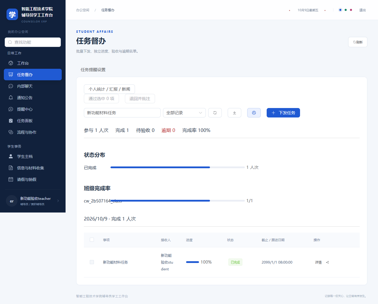Viewport: 378px width, 304px height.
Task: Click the search magnifier icon in 查找功能
Action: (10, 42)
